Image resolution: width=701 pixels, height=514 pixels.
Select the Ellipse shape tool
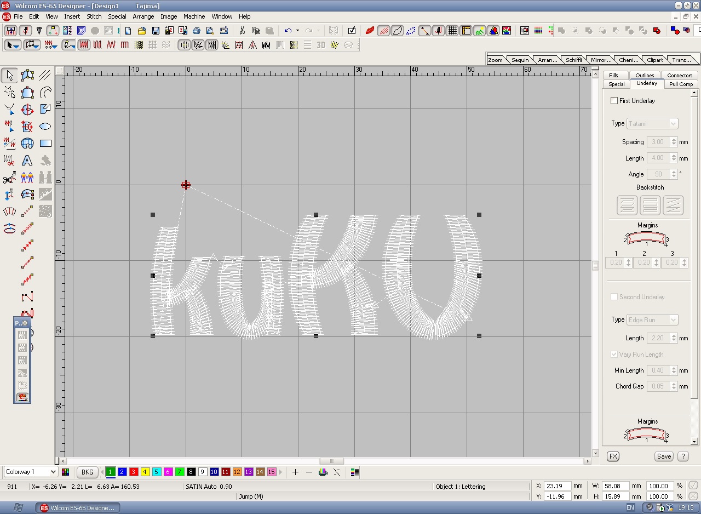(45, 127)
